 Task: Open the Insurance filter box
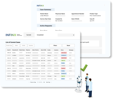[31, 45]
